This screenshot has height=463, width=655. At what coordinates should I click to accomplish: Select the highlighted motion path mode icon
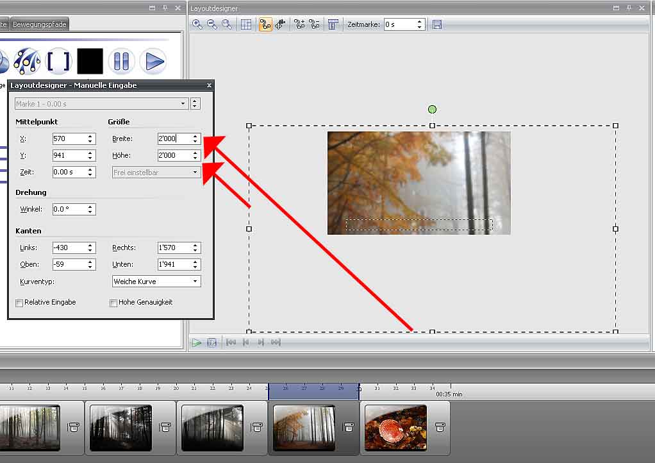pos(265,24)
